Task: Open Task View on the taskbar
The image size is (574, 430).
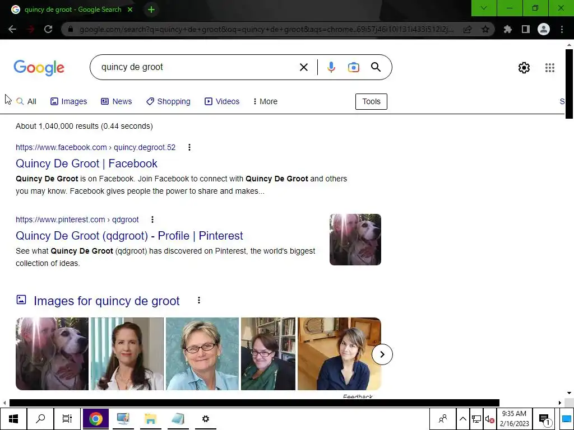Action: click(x=67, y=419)
